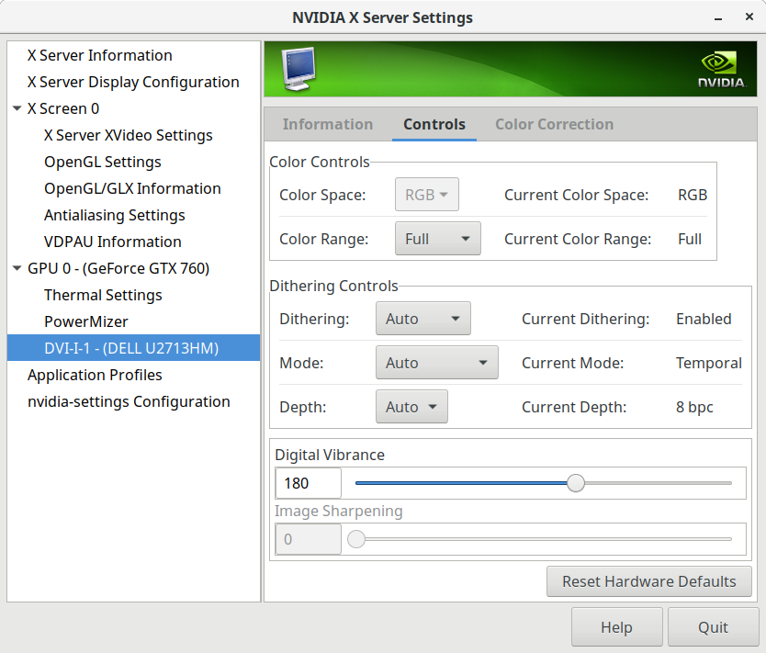Open the Color Correction tab

[555, 124]
